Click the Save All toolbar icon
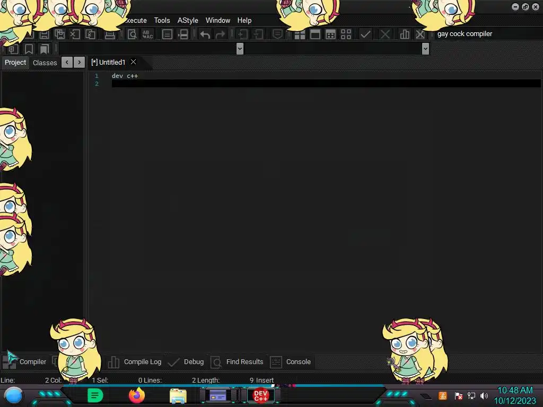Viewport: 543px width, 407px height. pyautogui.click(x=59, y=34)
